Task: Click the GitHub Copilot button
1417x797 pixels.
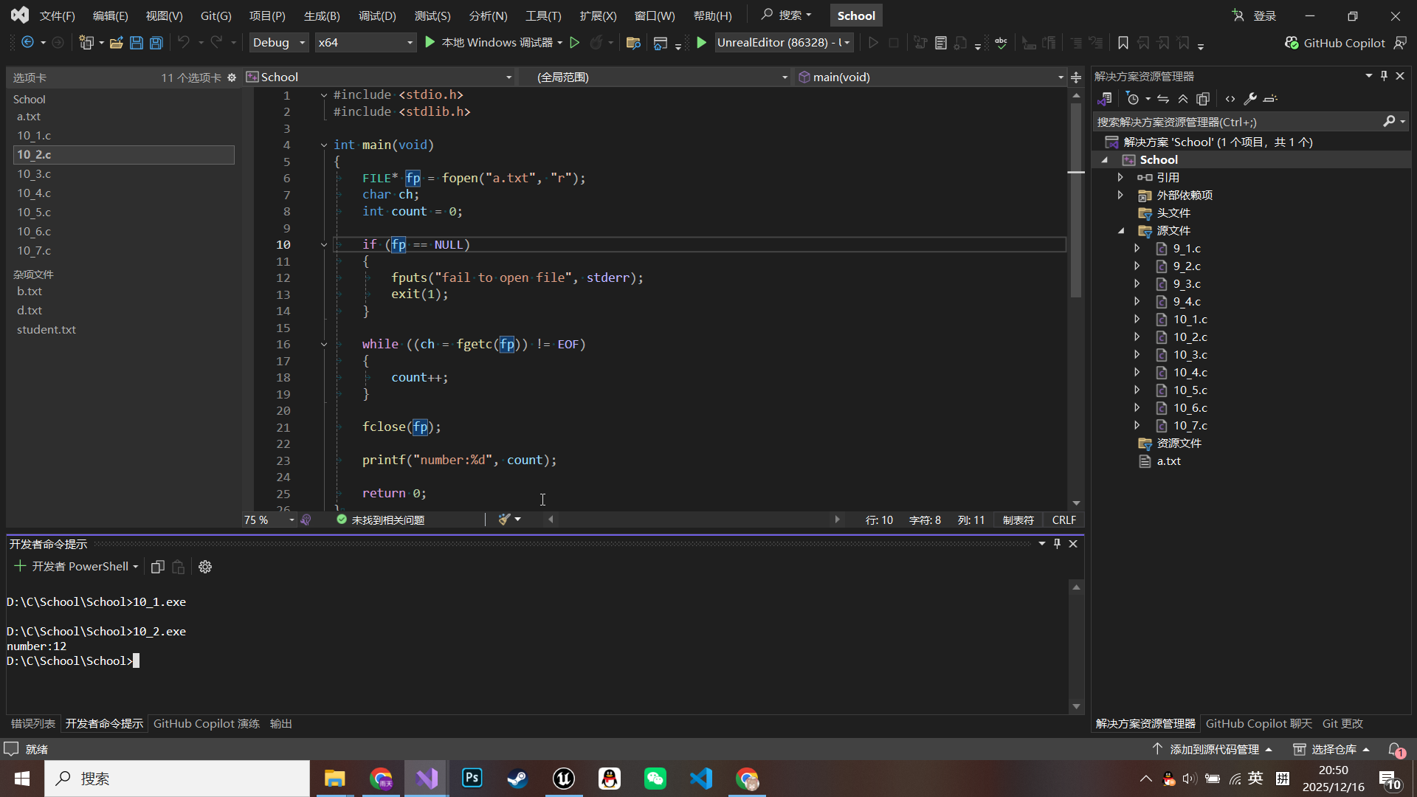Action: 1336,43
